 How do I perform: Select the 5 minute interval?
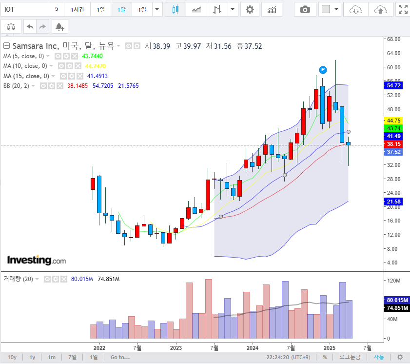coord(57,9)
